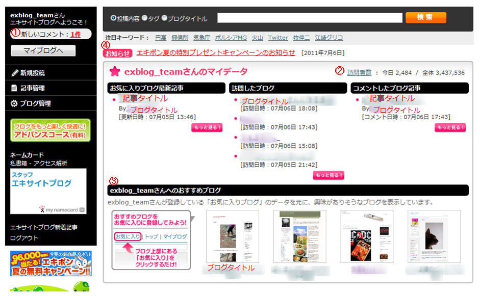Click the ログアウト link
The width and height of the screenshot is (480, 296).
coord(24,238)
